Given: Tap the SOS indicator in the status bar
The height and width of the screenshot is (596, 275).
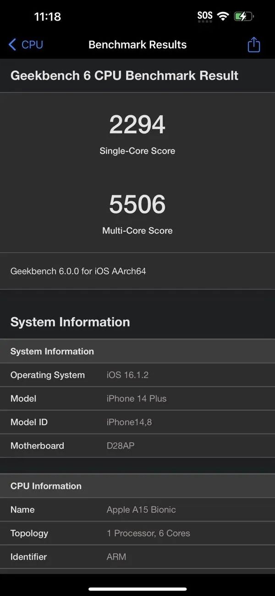Looking at the screenshot, I should pos(205,16).
